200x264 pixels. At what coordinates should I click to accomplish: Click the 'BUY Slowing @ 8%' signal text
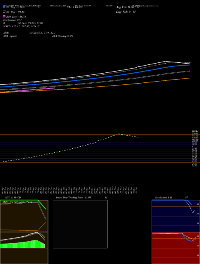point(63,36)
